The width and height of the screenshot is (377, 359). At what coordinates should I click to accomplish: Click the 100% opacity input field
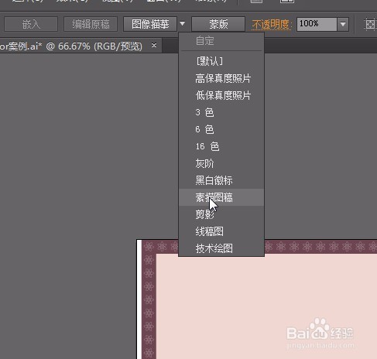tap(317, 24)
